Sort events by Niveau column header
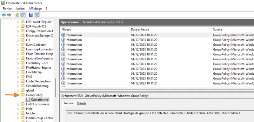 [95, 30]
